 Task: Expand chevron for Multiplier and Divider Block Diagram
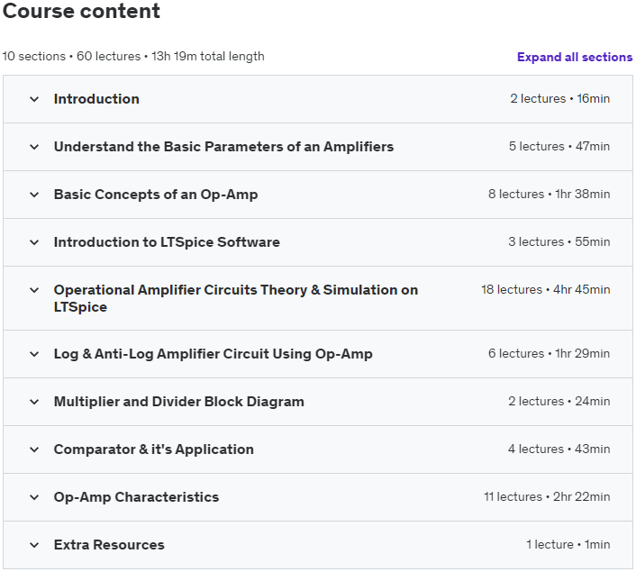[34, 402]
